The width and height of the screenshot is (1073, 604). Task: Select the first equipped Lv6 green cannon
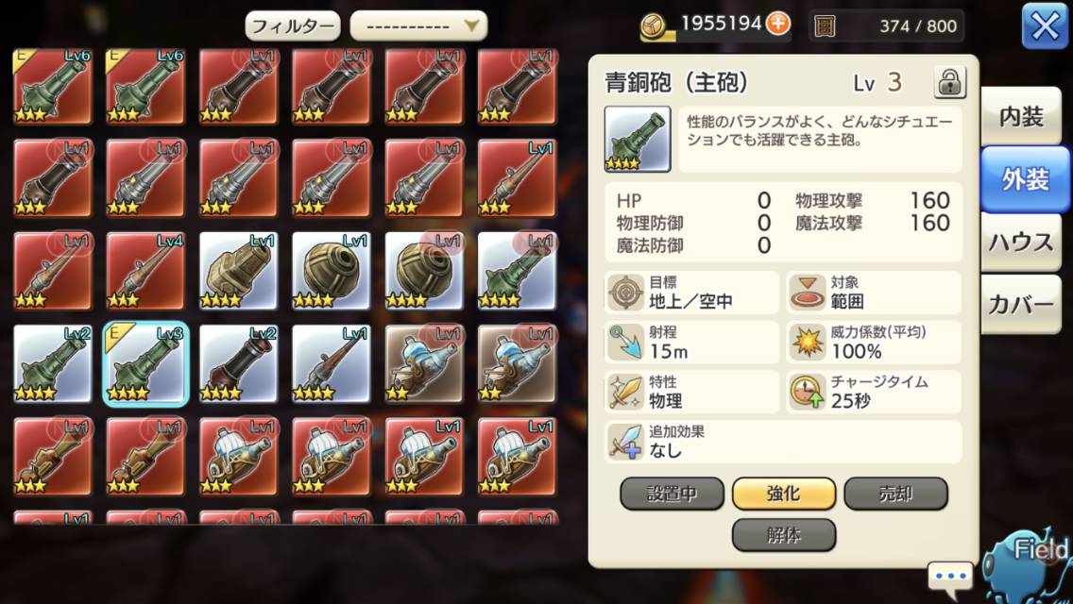53,86
